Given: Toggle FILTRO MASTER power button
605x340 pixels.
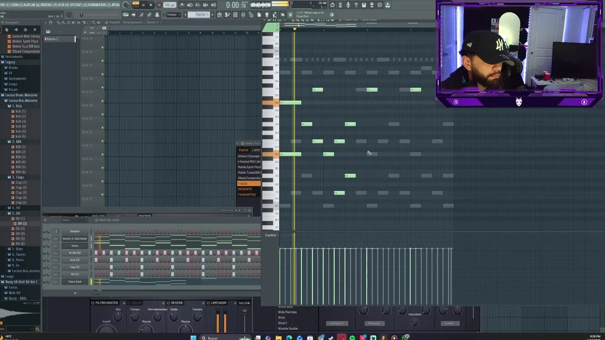Looking at the screenshot, I should click(x=93, y=303).
